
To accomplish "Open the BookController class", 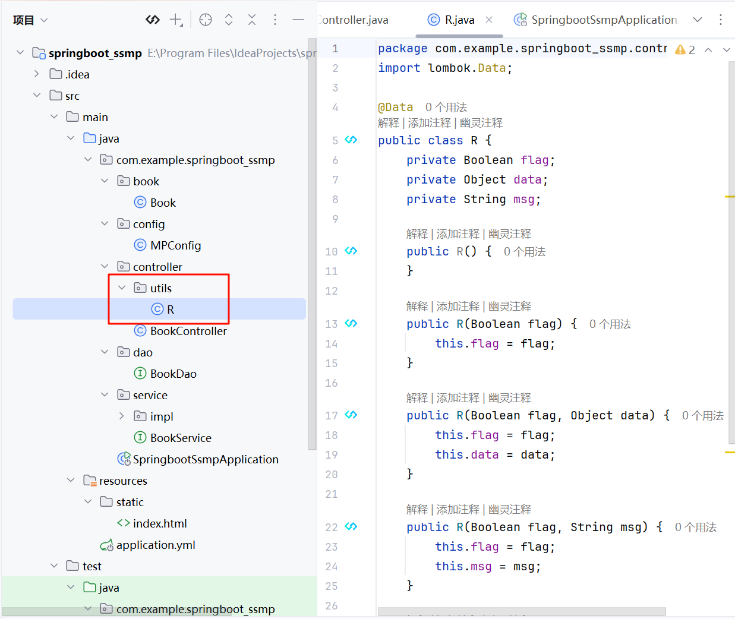I will 181,331.
